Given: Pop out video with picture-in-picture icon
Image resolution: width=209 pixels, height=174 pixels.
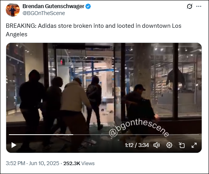Looking at the screenshot, I should 182,145.
